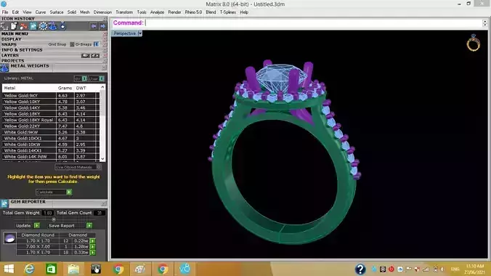The width and height of the screenshot is (491, 276).
Task: Click the User library toggle button
Action: point(102,78)
